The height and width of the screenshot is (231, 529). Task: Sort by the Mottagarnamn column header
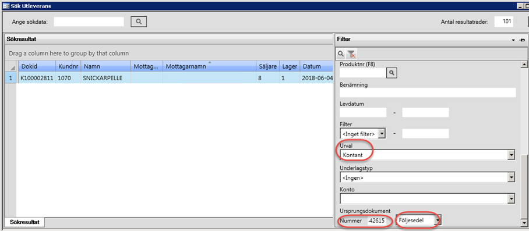(210, 66)
